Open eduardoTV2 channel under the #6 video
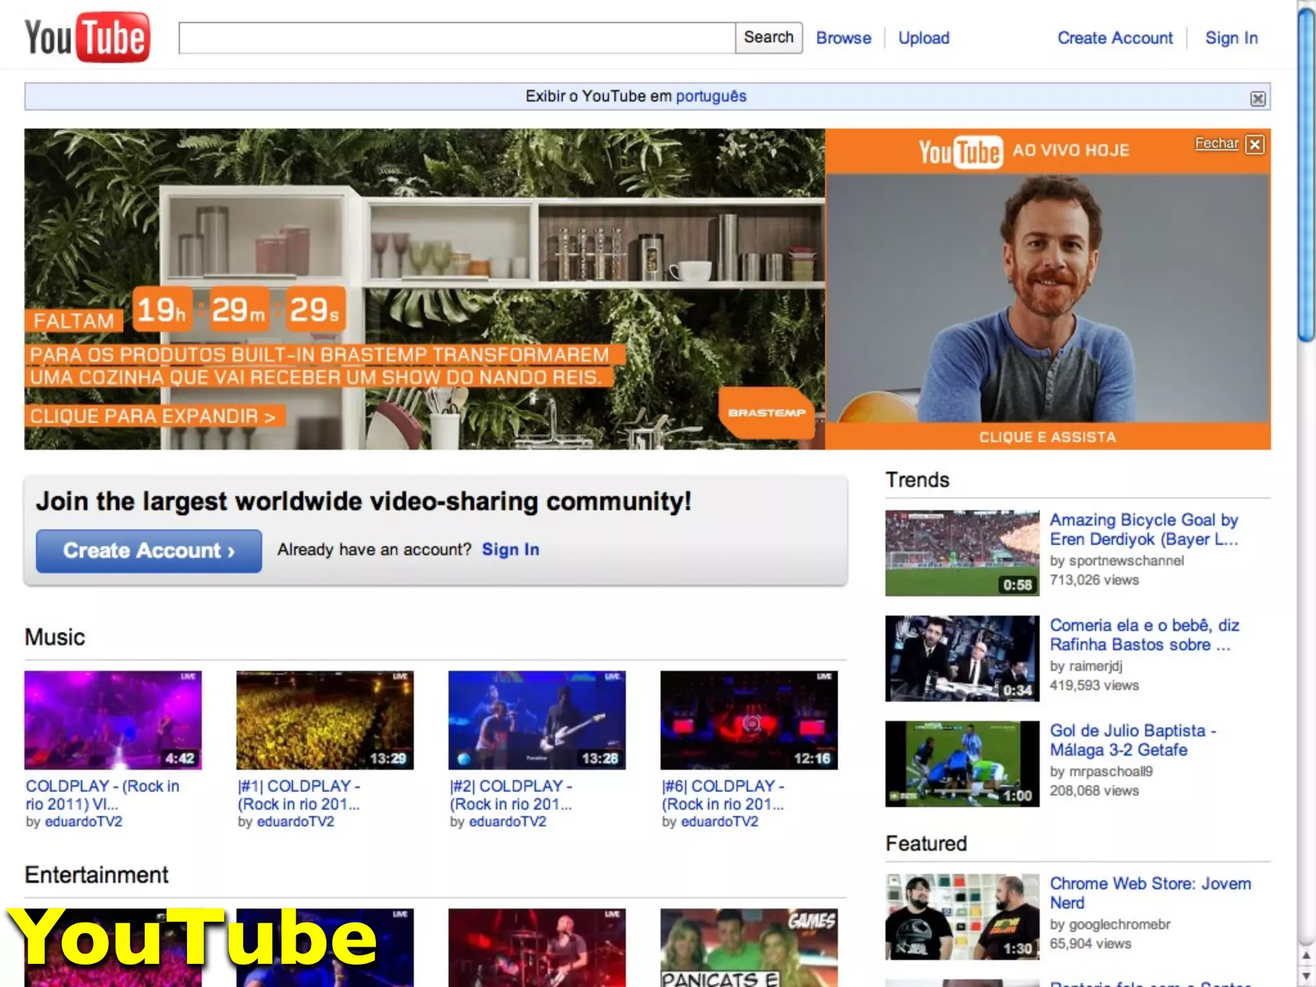 coord(719,822)
